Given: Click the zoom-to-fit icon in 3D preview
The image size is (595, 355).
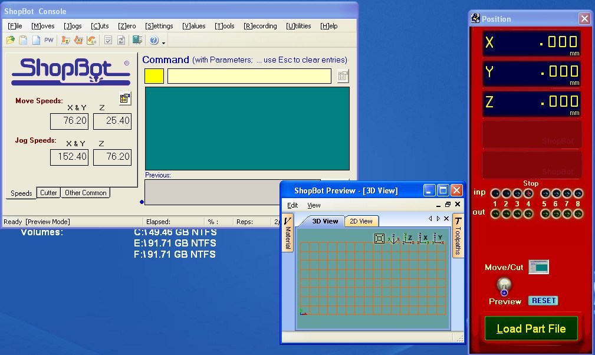Looking at the screenshot, I should (x=379, y=238).
